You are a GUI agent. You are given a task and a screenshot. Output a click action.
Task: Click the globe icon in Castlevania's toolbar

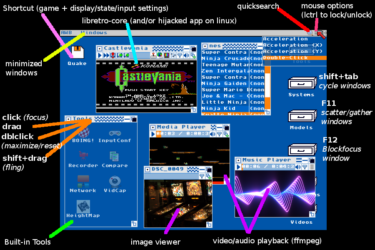coord(160,55)
